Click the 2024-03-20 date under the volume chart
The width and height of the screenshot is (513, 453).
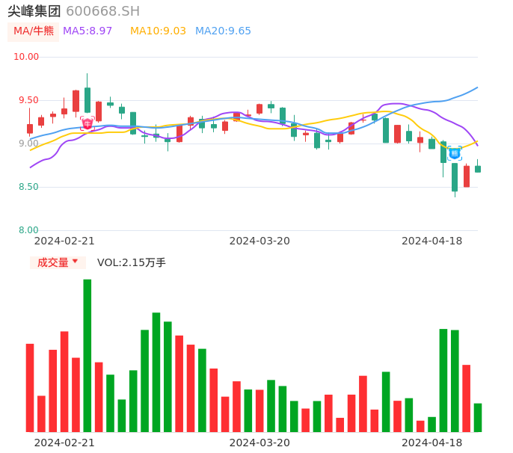[259, 443]
